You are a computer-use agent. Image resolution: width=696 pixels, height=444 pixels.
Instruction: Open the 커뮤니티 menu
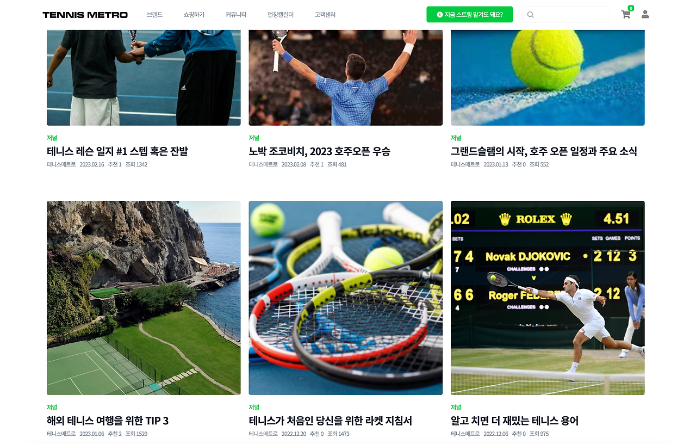[236, 15]
